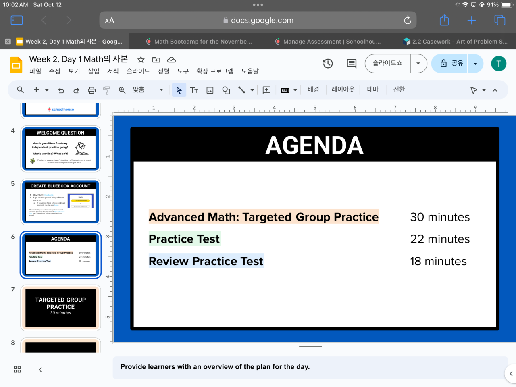The height and width of the screenshot is (387, 516).
Task: Open the 확장 프로그램 menu
Action: tap(215, 71)
